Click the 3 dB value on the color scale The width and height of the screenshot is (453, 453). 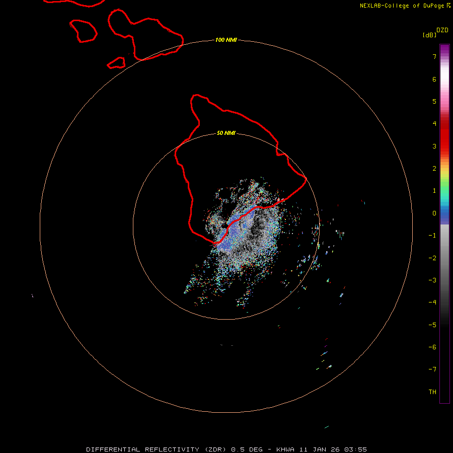tap(434, 146)
